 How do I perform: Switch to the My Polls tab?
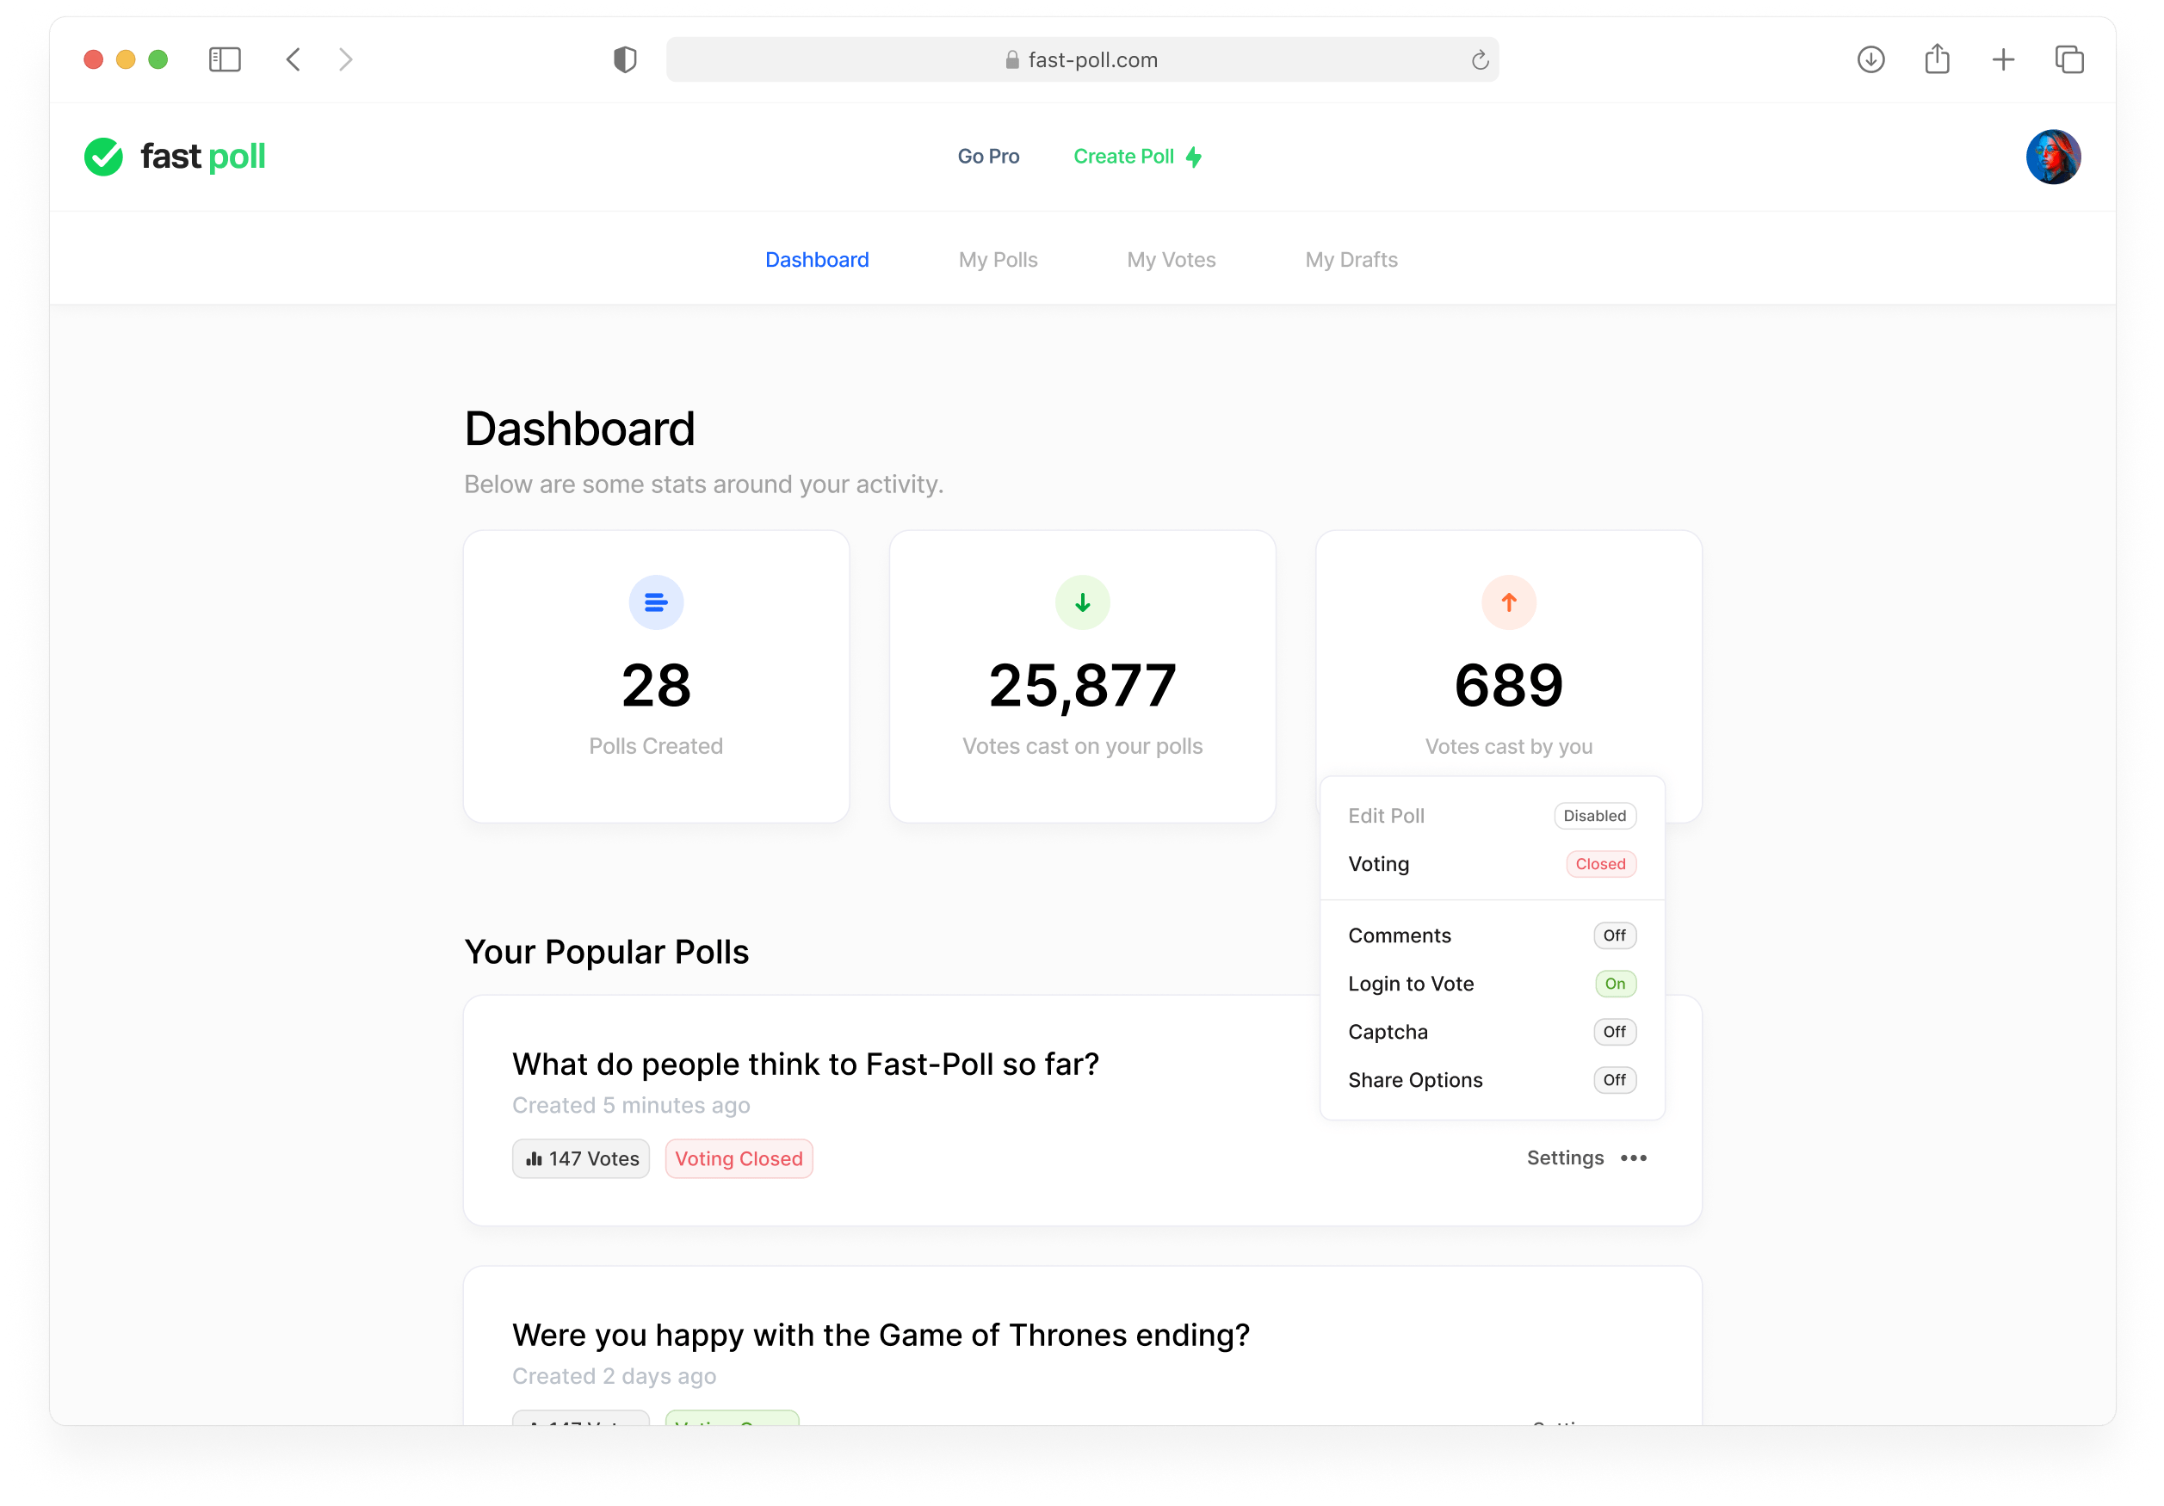click(x=997, y=260)
